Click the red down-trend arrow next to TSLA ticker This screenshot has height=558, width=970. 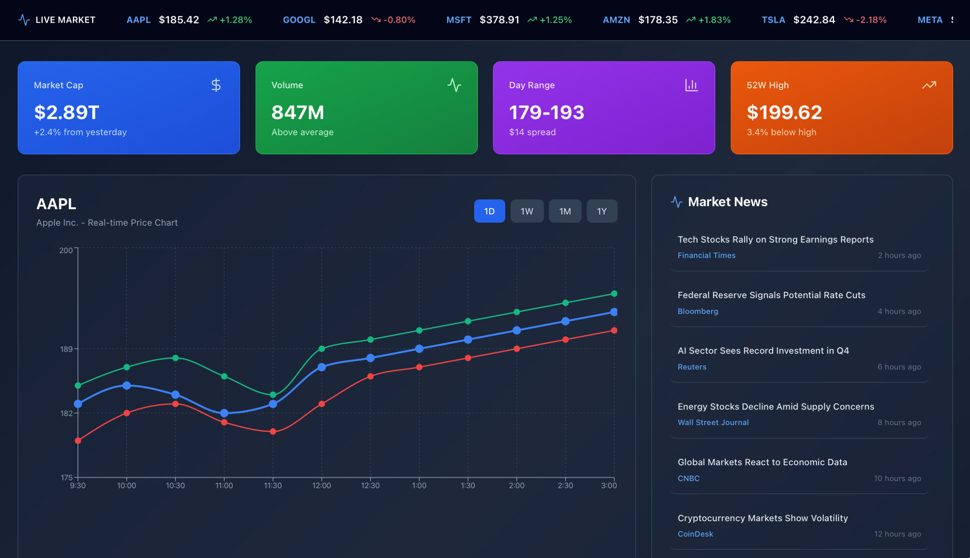click(x=848, y=20)
